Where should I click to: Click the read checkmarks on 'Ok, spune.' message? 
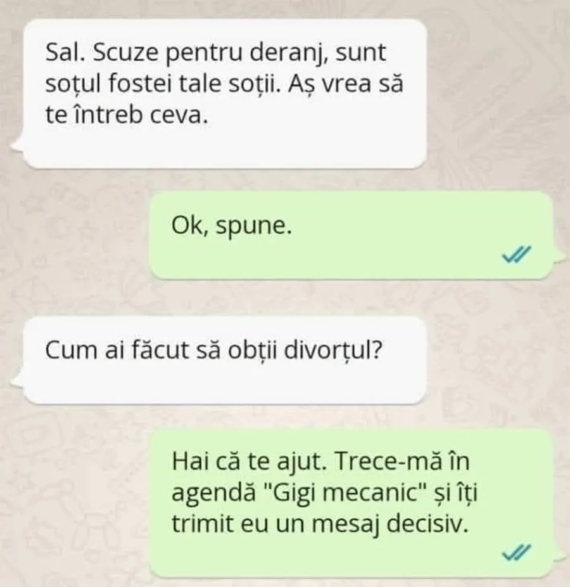517,255
